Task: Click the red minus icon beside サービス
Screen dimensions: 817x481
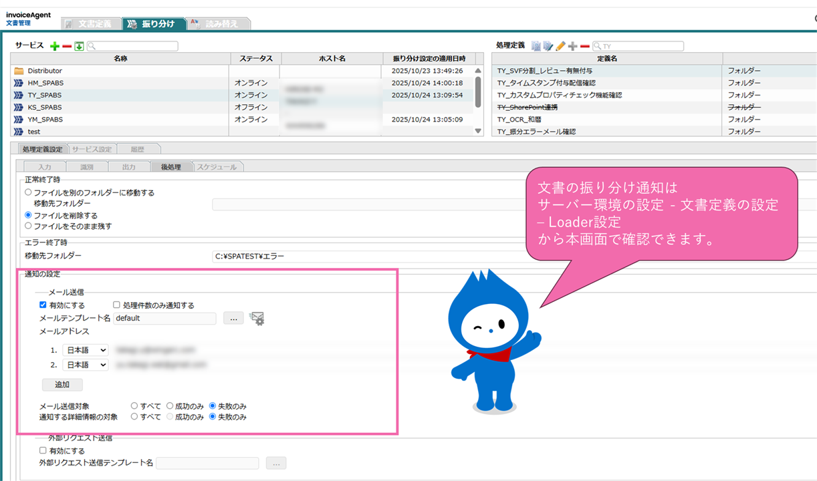Action: click(67, 46)
